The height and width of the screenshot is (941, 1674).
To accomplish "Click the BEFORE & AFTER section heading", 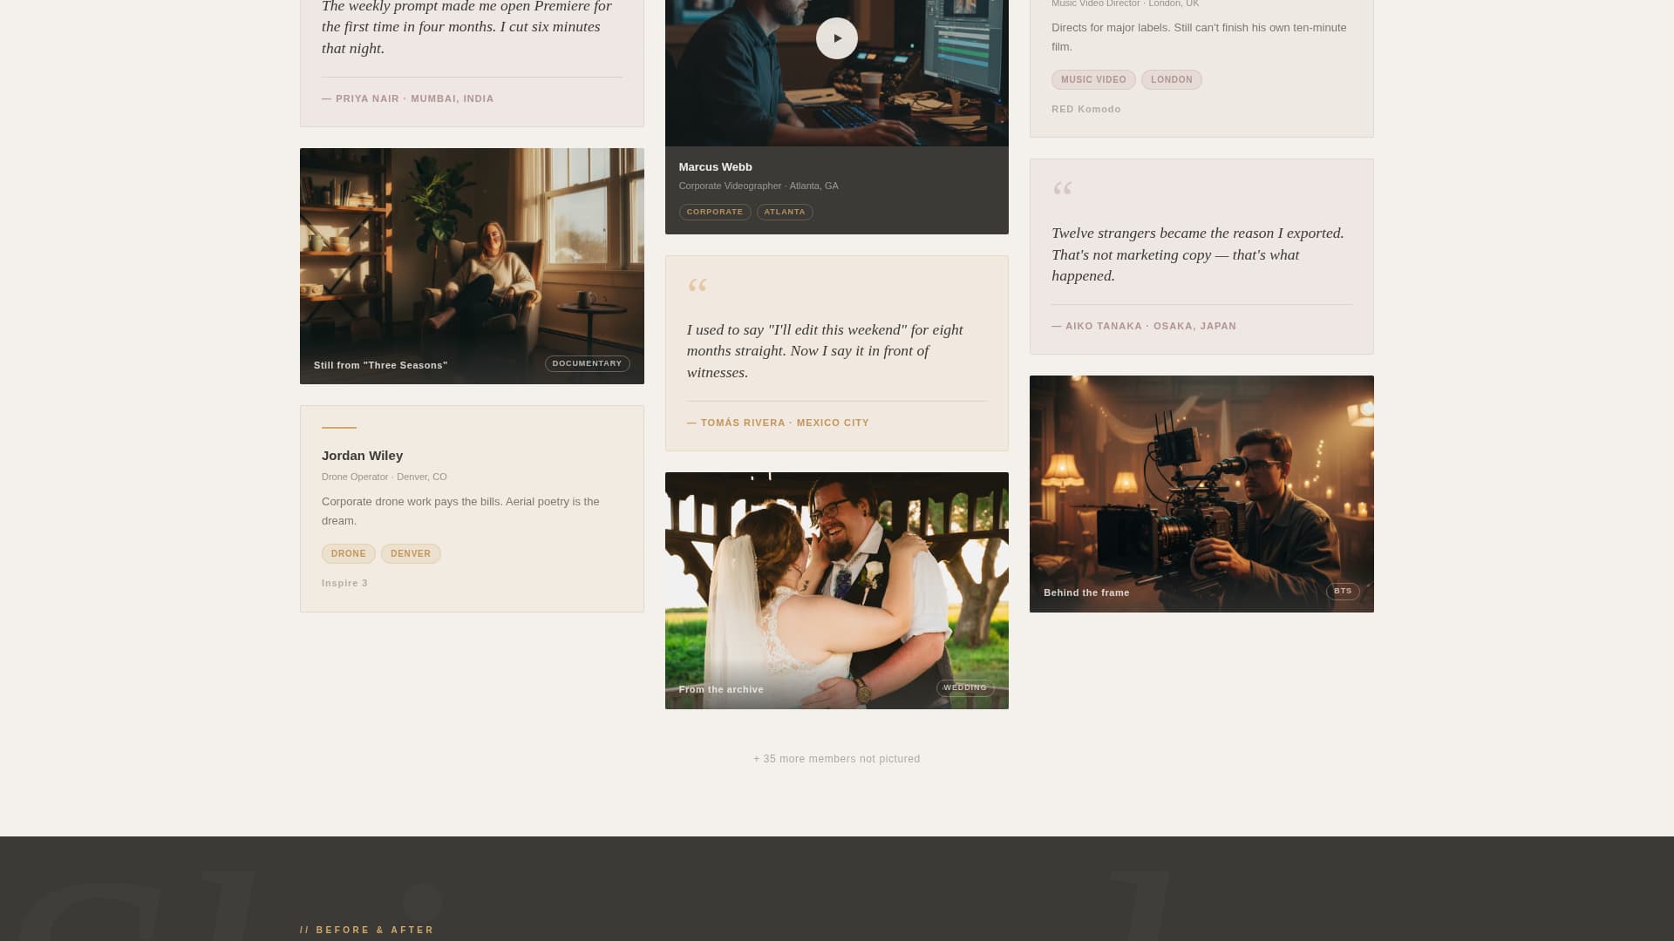I will point(367,930).
